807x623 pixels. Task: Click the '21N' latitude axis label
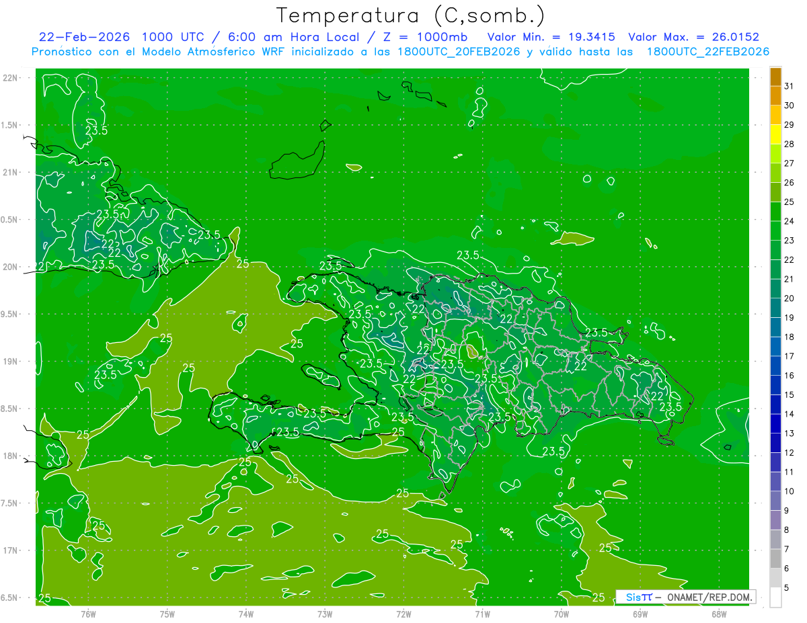(x=11, y=172)
